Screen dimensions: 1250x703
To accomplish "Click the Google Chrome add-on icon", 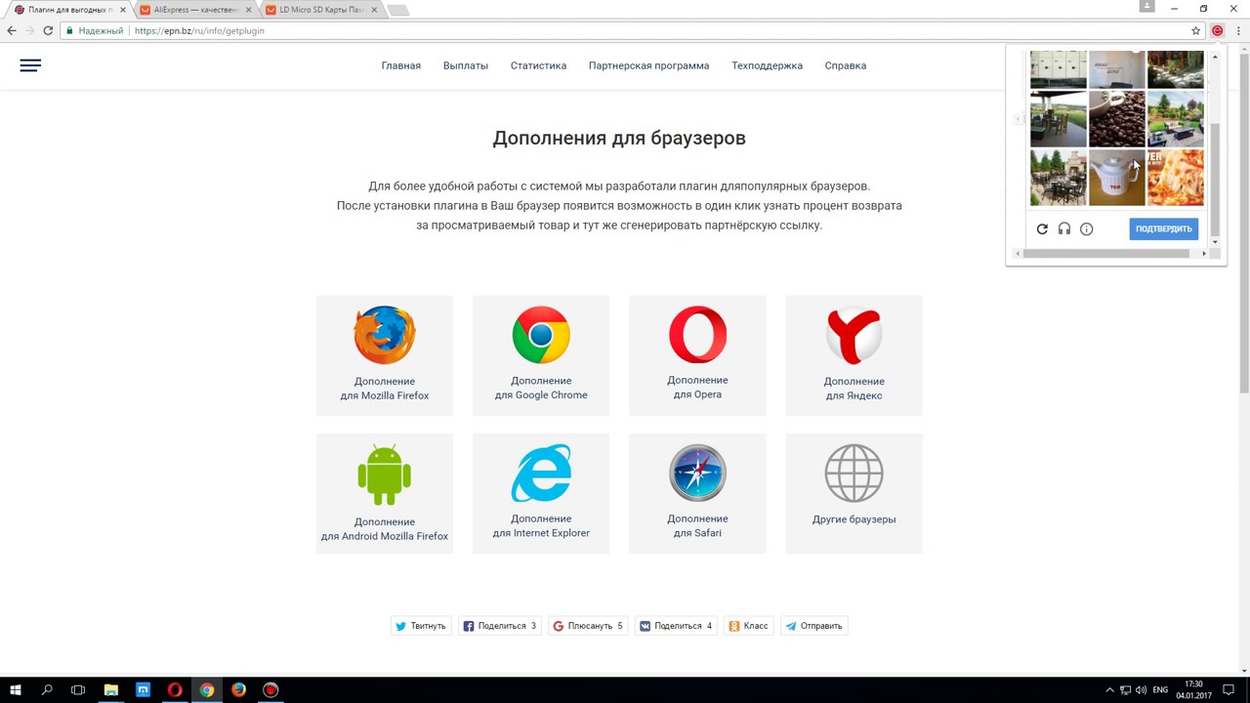I will 541,335.
